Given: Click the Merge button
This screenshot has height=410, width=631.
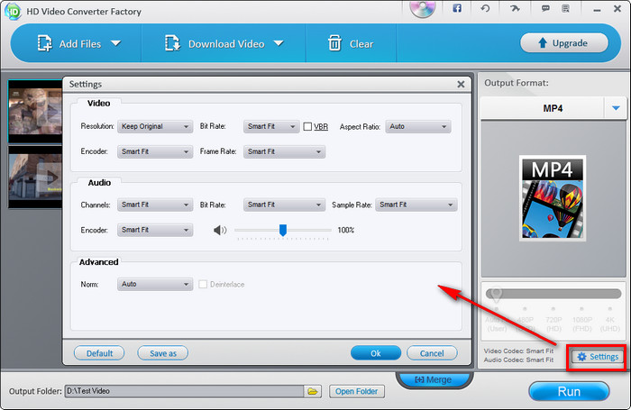Looking at the screenshot, I should 434,379.
